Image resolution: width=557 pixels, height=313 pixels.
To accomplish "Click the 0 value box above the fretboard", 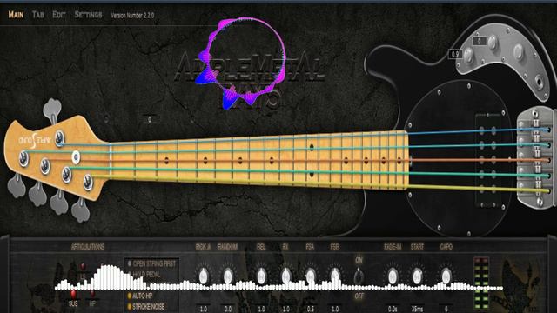I will click(x=150, y=119).
